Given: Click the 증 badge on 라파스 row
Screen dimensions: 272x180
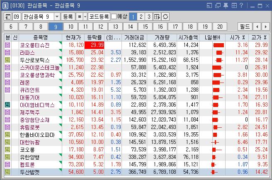Looking at the screenshot, I should (7, 52).
